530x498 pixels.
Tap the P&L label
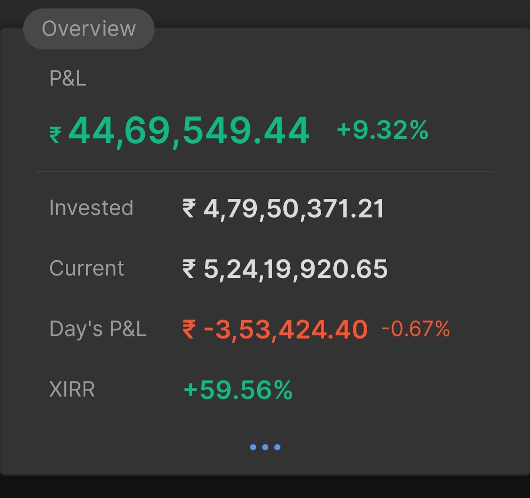point(68,78)
